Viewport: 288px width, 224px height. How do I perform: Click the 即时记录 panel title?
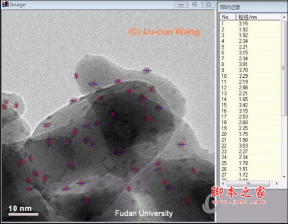[x=230, y=7]
